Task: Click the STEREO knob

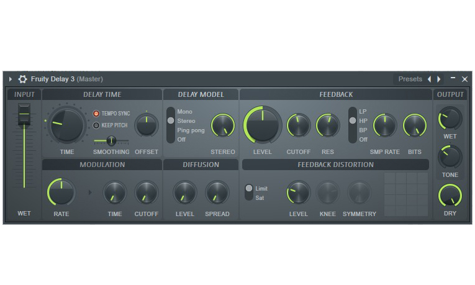Action: [223, 125]
